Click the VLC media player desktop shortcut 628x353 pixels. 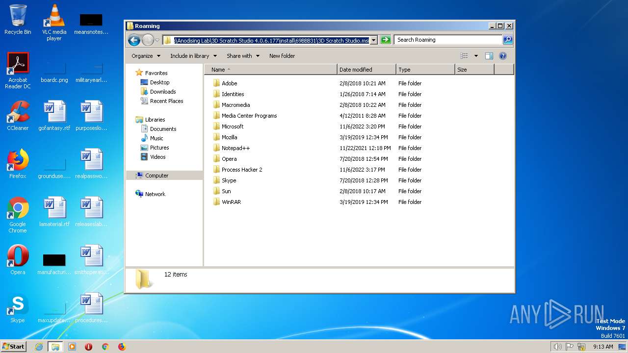pyautogui.click(x=54, y=23)
